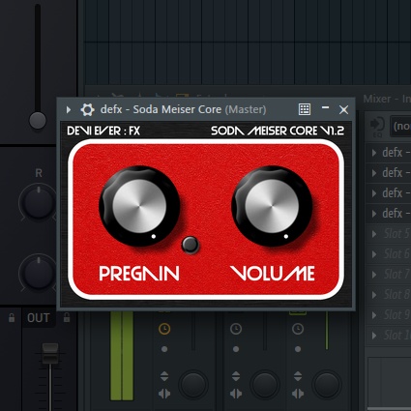Expand the Slot 7 effect arrow
Screen dimensions: 411x411
click(x=374, y=275)
